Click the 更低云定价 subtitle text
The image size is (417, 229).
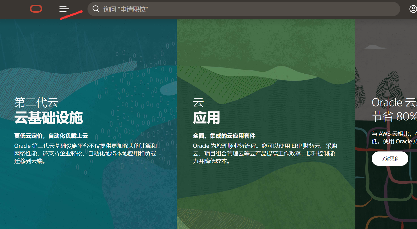[x=51, y=135]
